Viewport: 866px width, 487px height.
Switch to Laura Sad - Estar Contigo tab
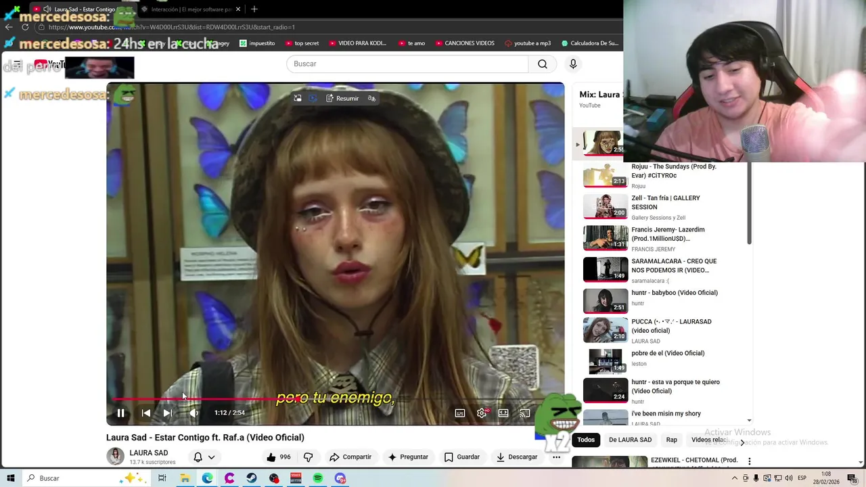[85, 9]
